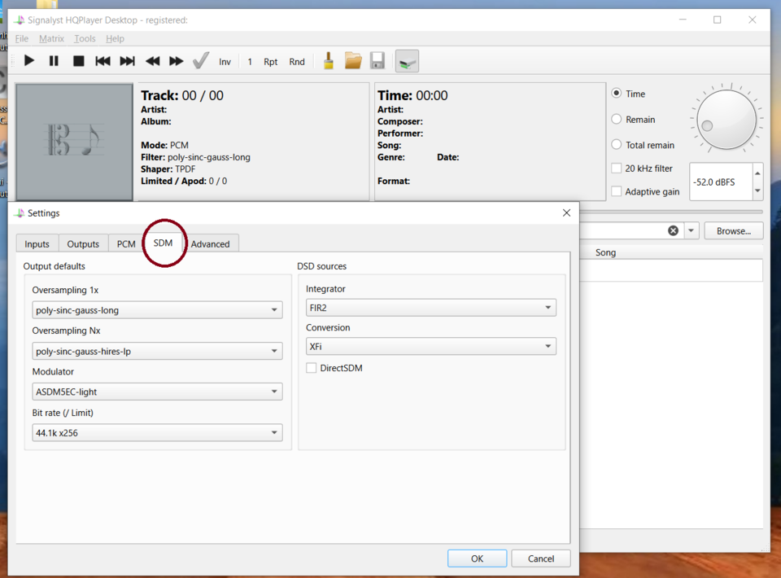Open a file via the folder icon
The height and width of the screenshot is (578, 781).
pos(353,61)
